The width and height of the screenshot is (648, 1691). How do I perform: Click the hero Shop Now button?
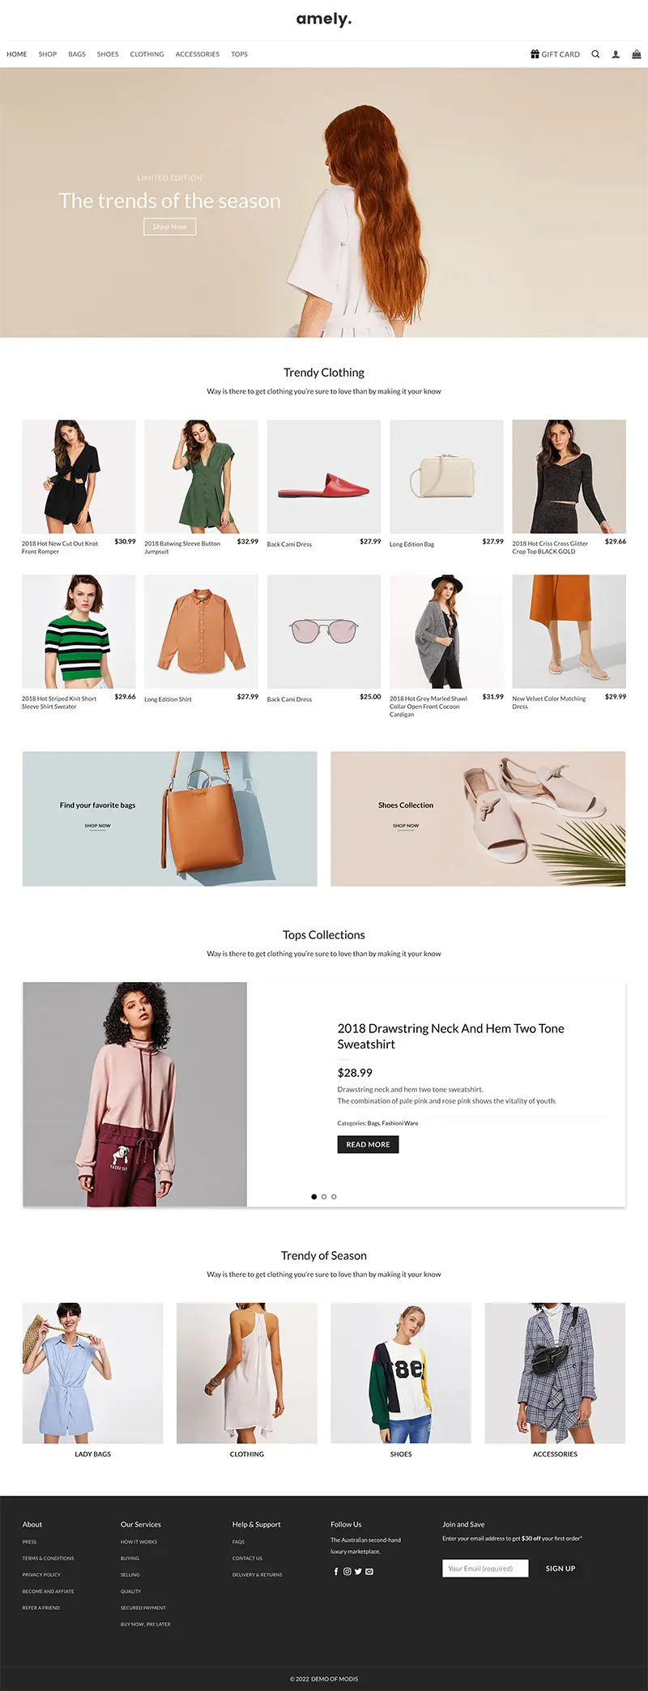pos(170,227)
